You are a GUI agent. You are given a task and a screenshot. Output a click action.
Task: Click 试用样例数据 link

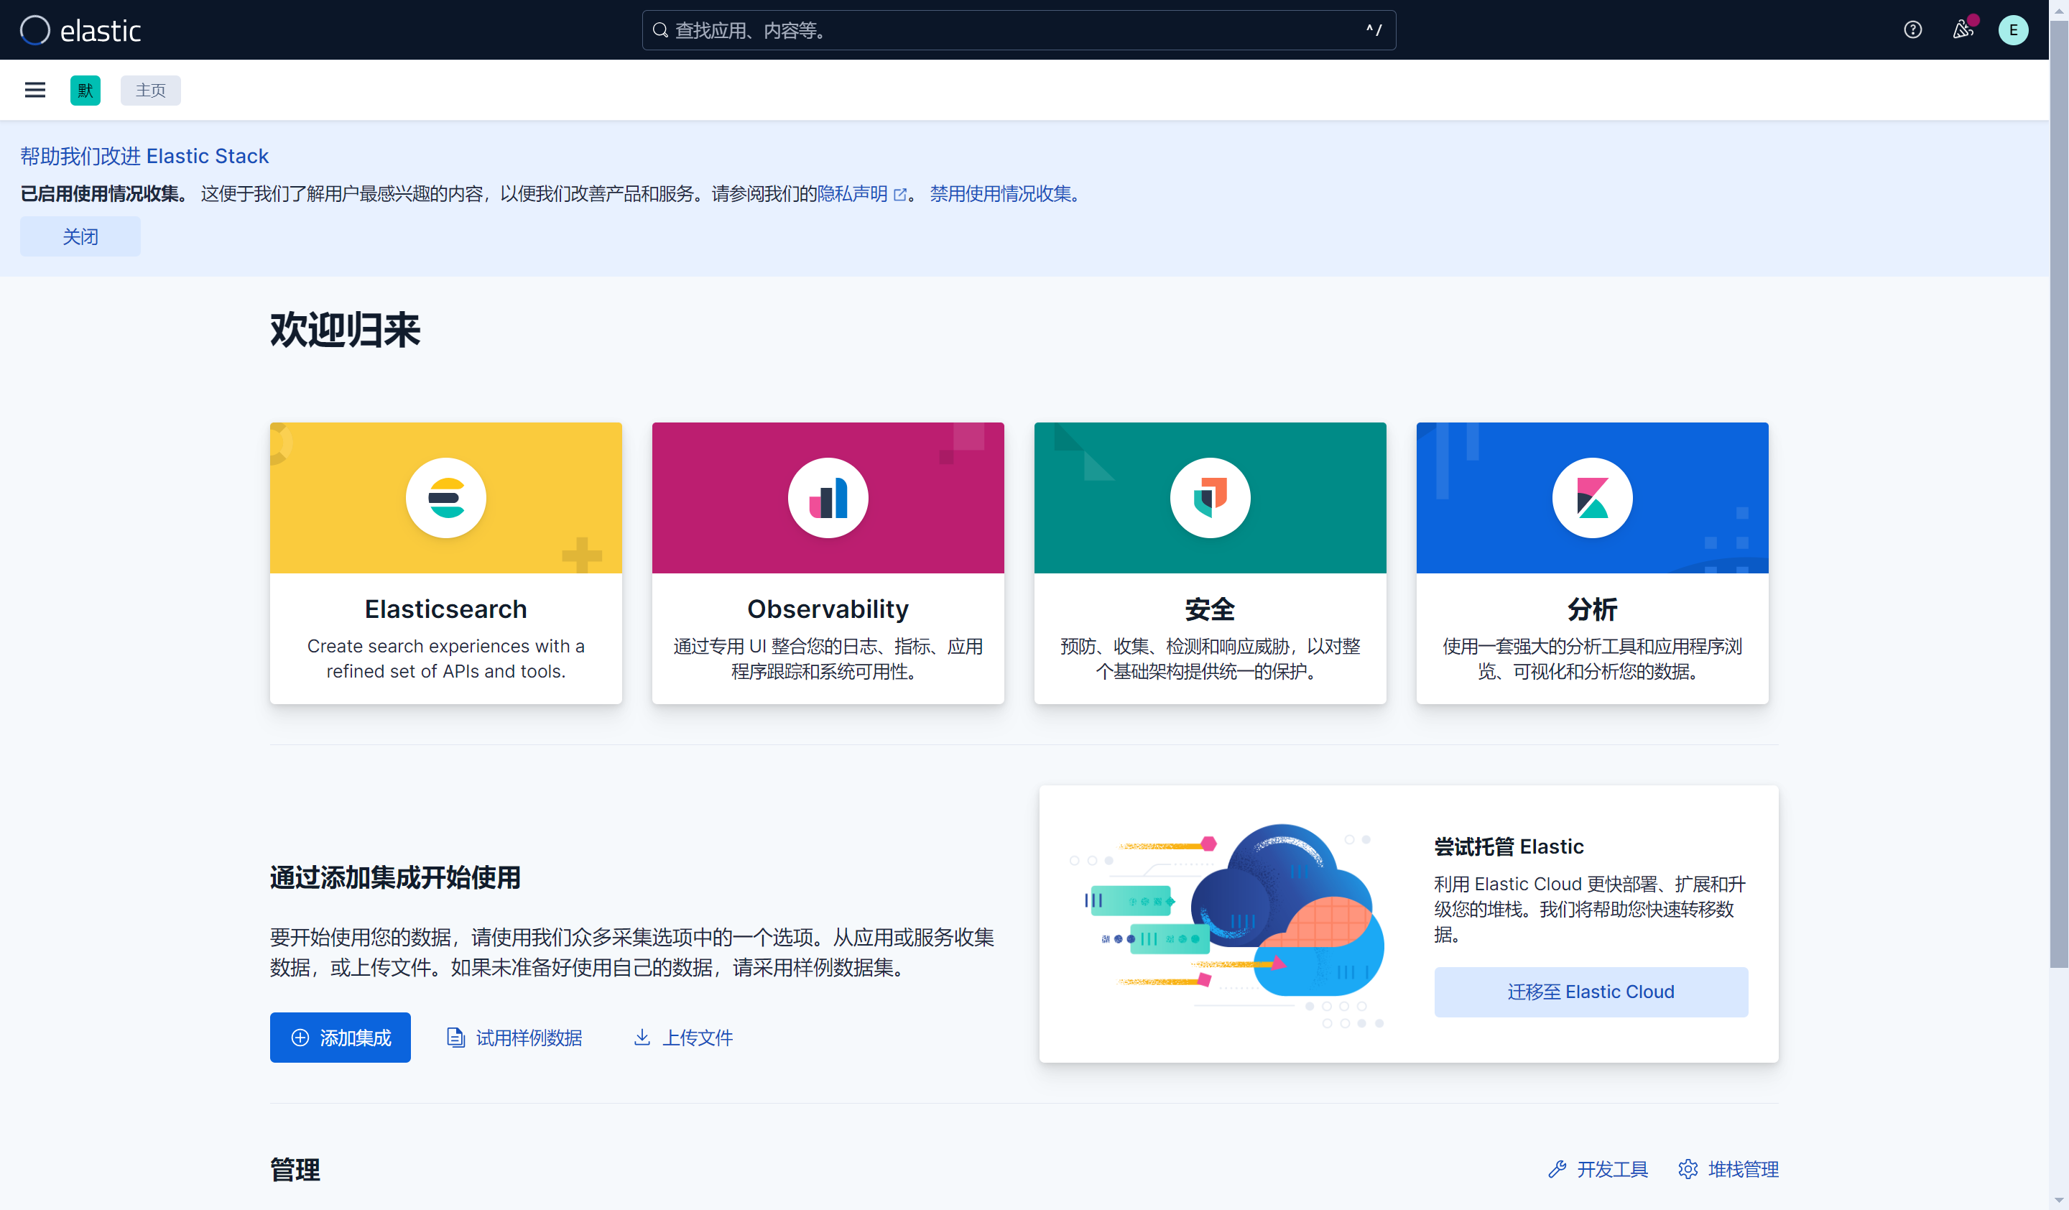pos(528,1038)
